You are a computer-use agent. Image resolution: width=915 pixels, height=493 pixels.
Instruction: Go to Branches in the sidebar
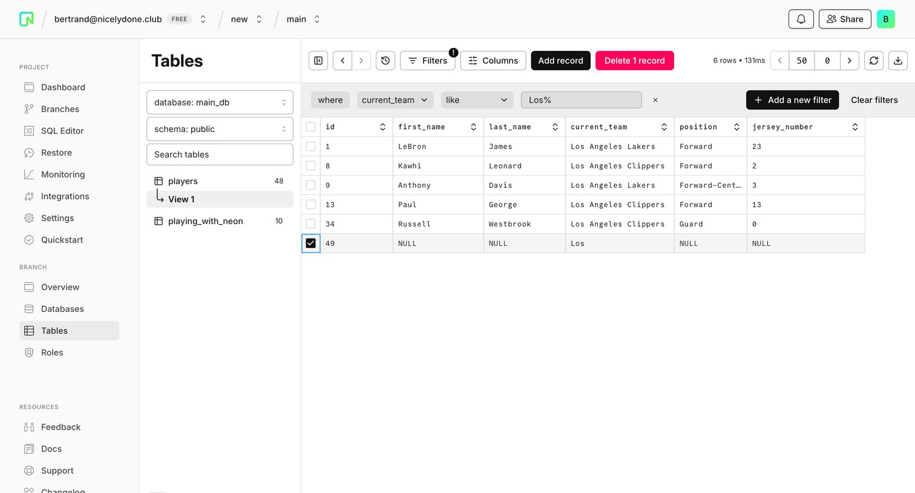(x=60, y=109)
